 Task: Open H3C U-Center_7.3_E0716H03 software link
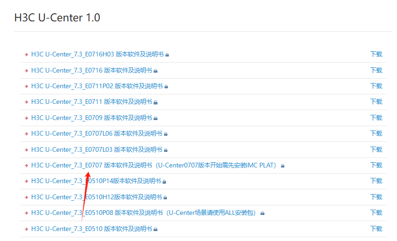(97, 54)
